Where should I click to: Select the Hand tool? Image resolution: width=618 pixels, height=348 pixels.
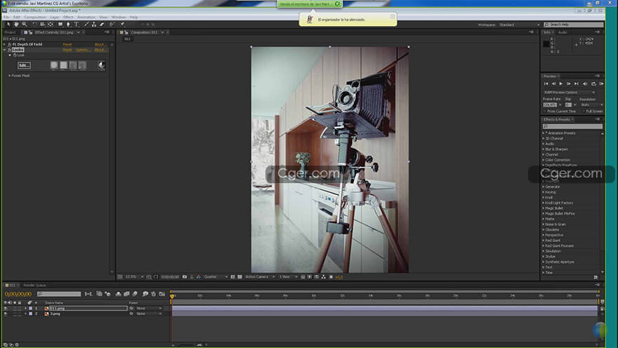pyautogui.click(x=16, y=25)
